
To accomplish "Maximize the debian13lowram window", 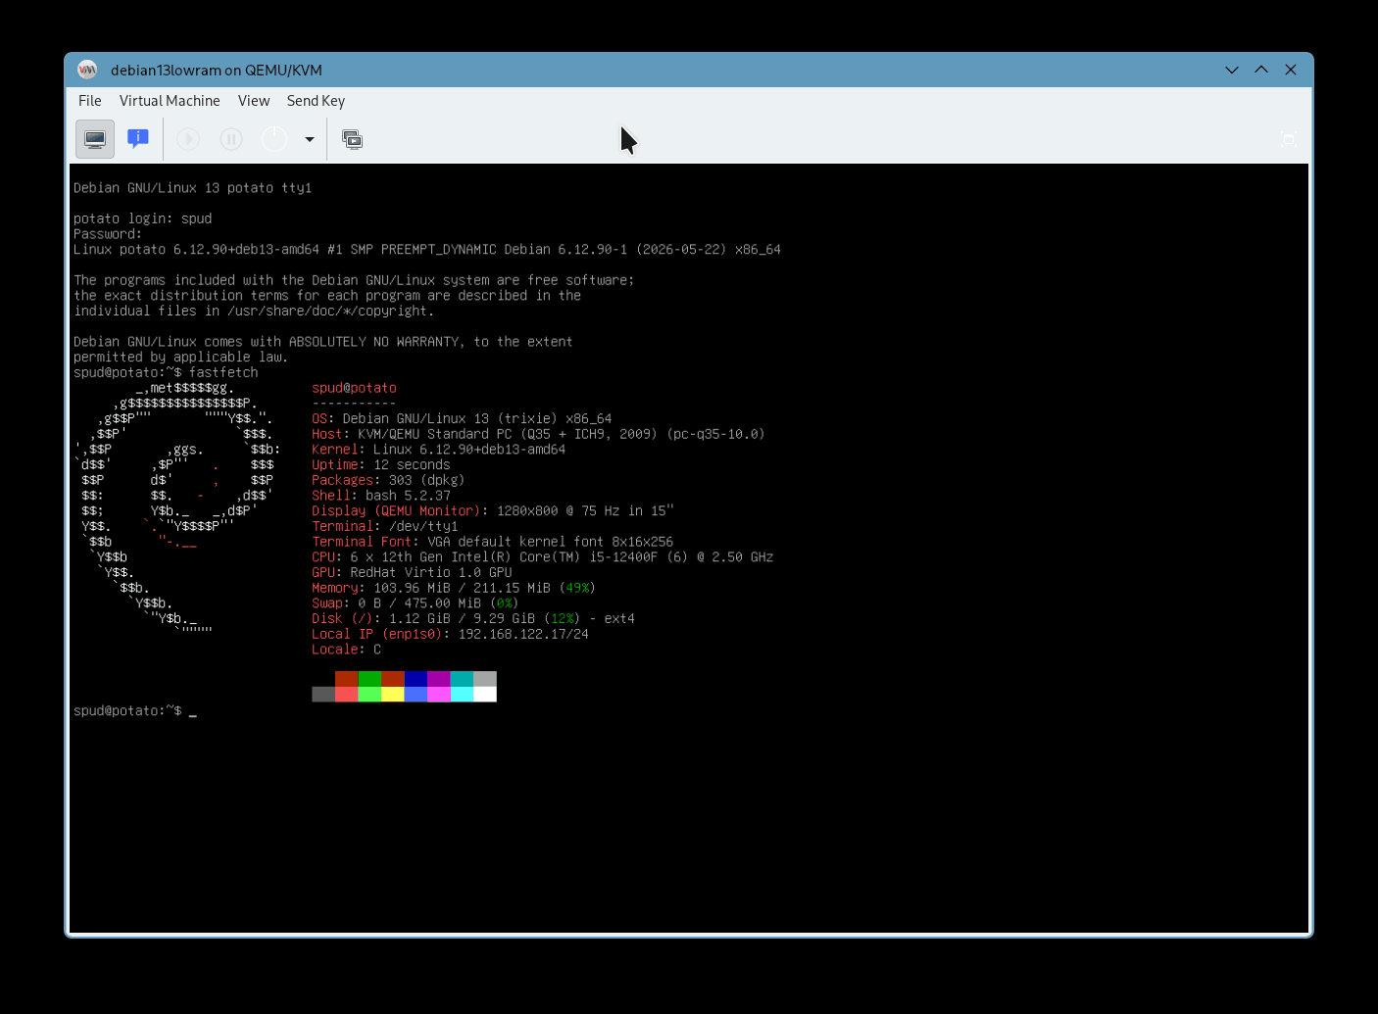I will pyautogui.click(x=1261, y=70).
